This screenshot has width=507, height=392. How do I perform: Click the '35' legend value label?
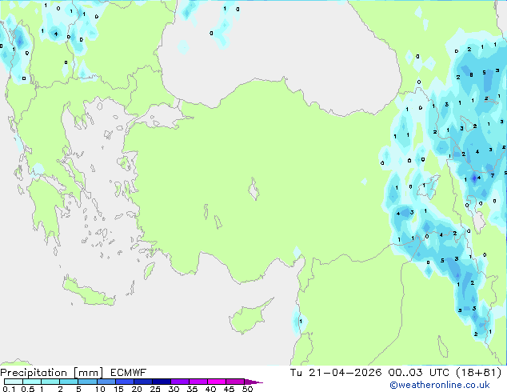point(192,389)
